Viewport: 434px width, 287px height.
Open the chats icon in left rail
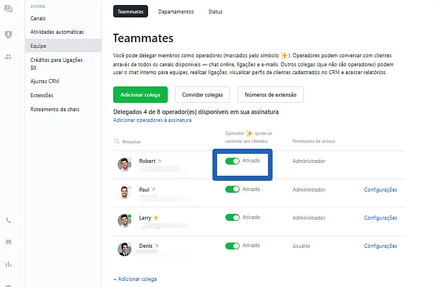[x=8, y=9]
